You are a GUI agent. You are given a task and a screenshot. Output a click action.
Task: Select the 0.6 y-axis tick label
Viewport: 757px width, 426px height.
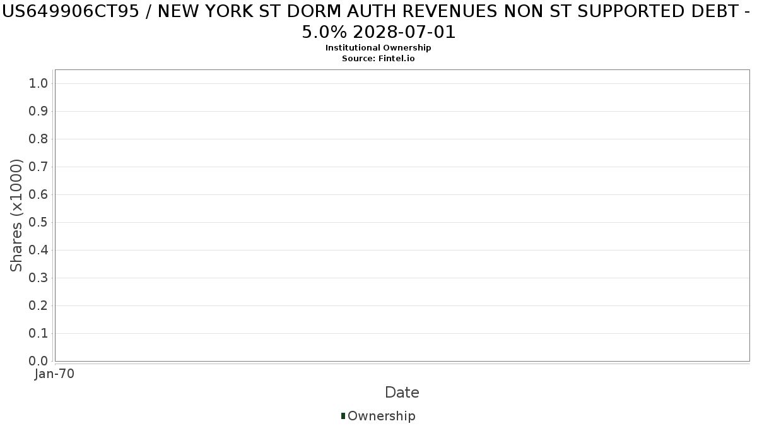[39, 195]
